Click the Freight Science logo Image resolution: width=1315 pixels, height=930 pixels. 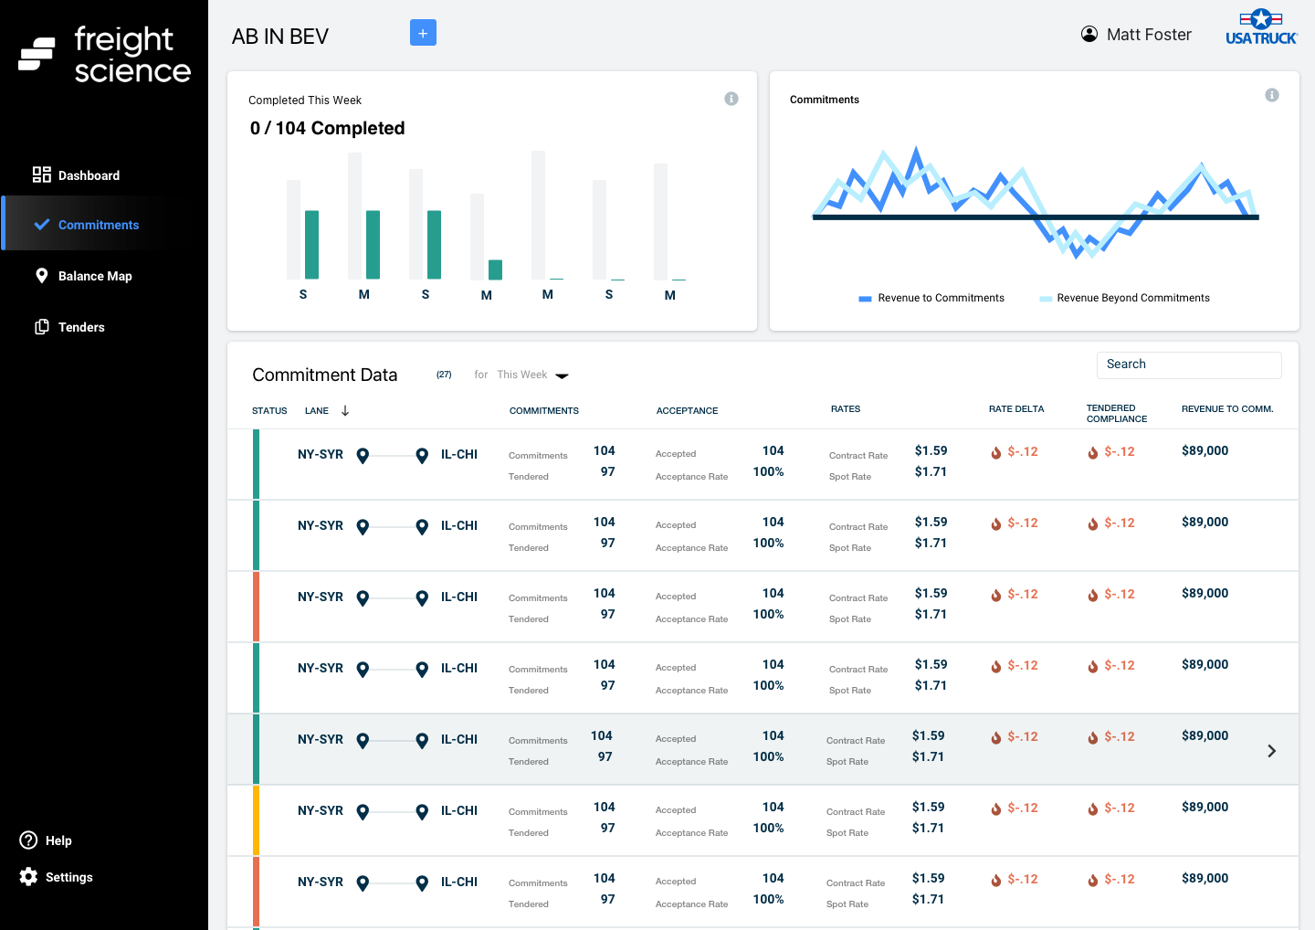click(x=105, y=54)
